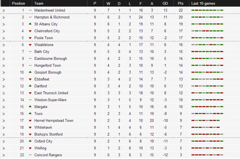
Task: Expand the Maidenhead United row arrow
Action: click(x=4, y=10)
